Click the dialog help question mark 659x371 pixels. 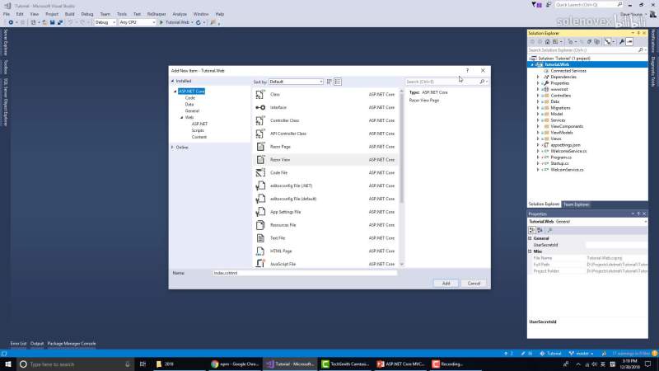[x=467, y=71]
